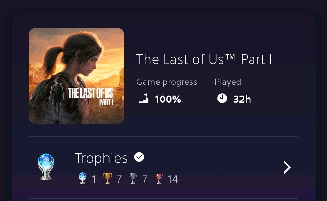Click the bronze trophy count 14

coord(172,179)
